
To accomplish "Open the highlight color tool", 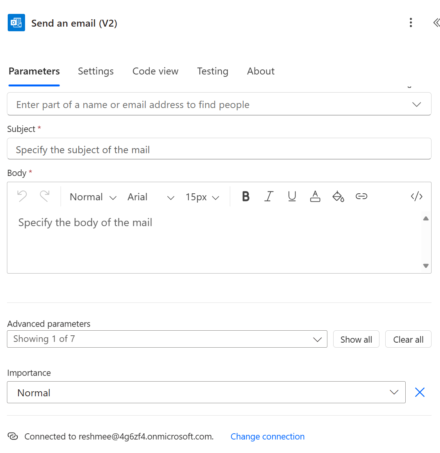I will (x=338, y=196).
